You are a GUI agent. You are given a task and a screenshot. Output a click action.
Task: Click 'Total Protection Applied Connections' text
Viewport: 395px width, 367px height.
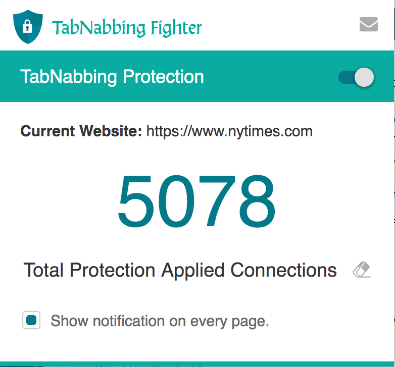pos(180,271)
